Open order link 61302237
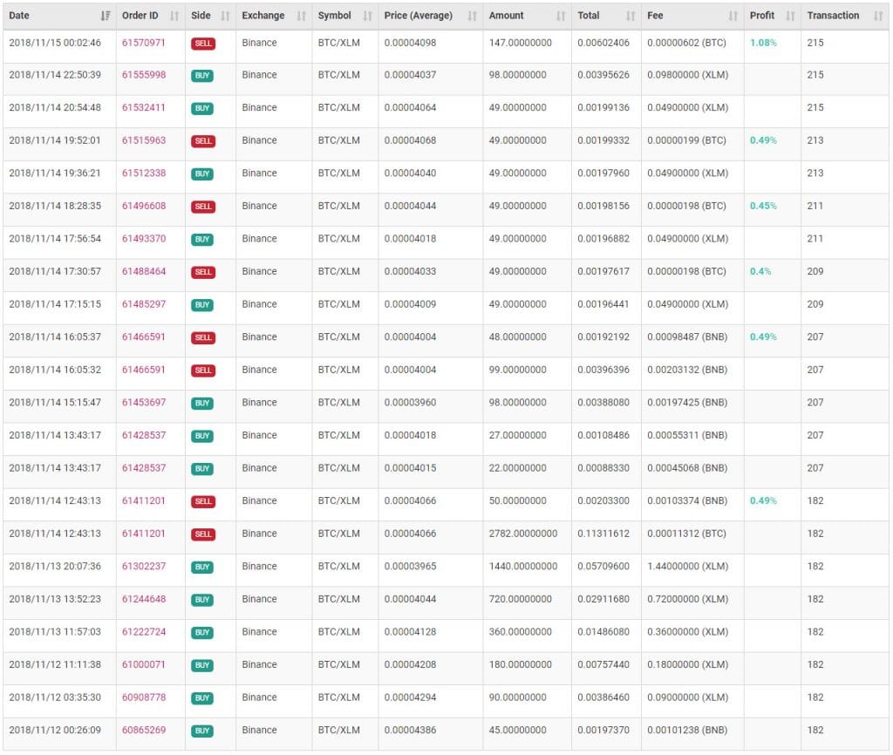893x755 pixels. pyautogui.click(x=144, y=567)
